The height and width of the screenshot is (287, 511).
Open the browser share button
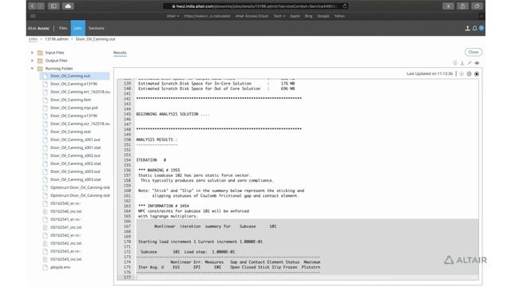coord(462,6)
